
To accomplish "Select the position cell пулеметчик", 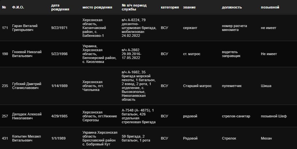I will tap(232, 86).
